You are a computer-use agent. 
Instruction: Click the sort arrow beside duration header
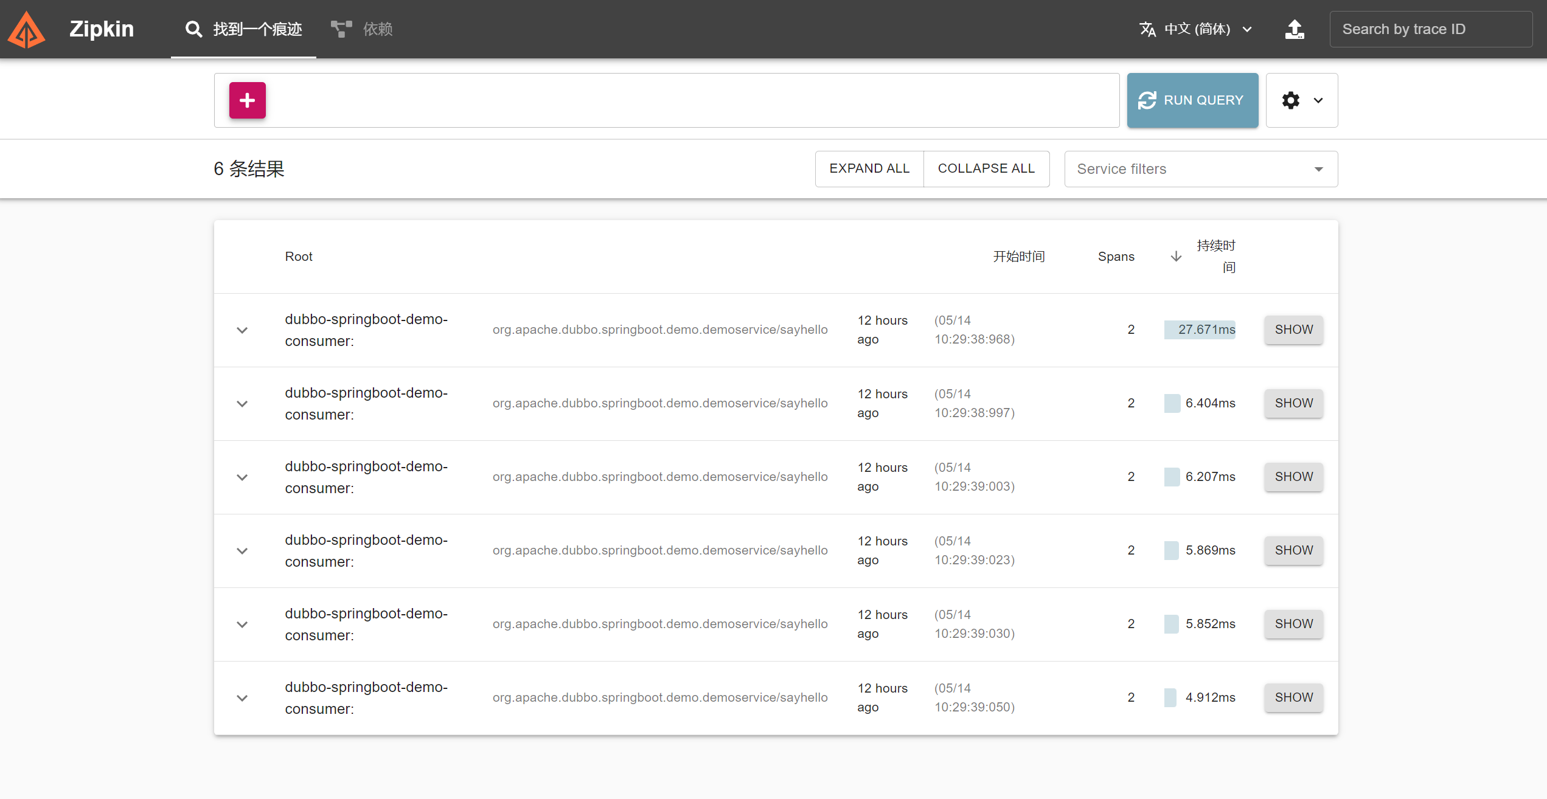(x=1176, y=257)
